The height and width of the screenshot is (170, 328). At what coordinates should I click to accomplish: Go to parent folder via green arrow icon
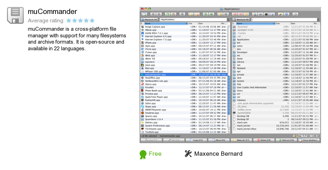coord(167,14)
